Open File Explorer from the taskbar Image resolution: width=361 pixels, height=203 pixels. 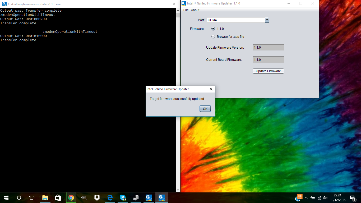tap(45, 198)
